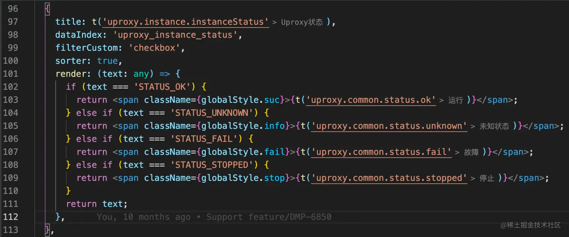The height and width of the screenshot is (237, 569).
Task: Click the '未知状态' translation hint
Action: [494, 126]
